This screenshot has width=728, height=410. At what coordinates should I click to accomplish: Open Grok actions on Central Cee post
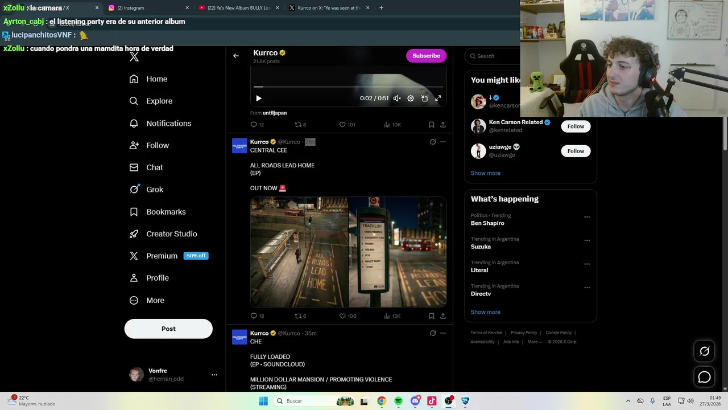pos(433,142)
